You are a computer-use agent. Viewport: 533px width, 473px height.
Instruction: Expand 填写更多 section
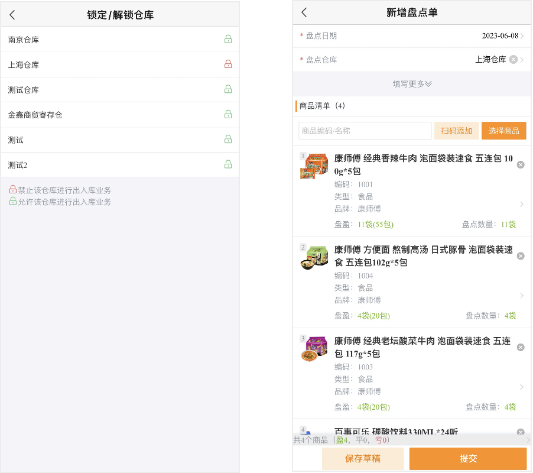(x=412, y=83)
